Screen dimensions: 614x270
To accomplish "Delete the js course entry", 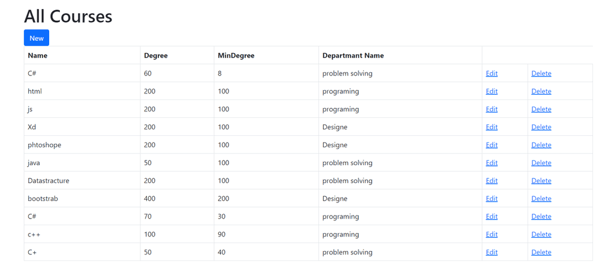I will tap(541, 110).
